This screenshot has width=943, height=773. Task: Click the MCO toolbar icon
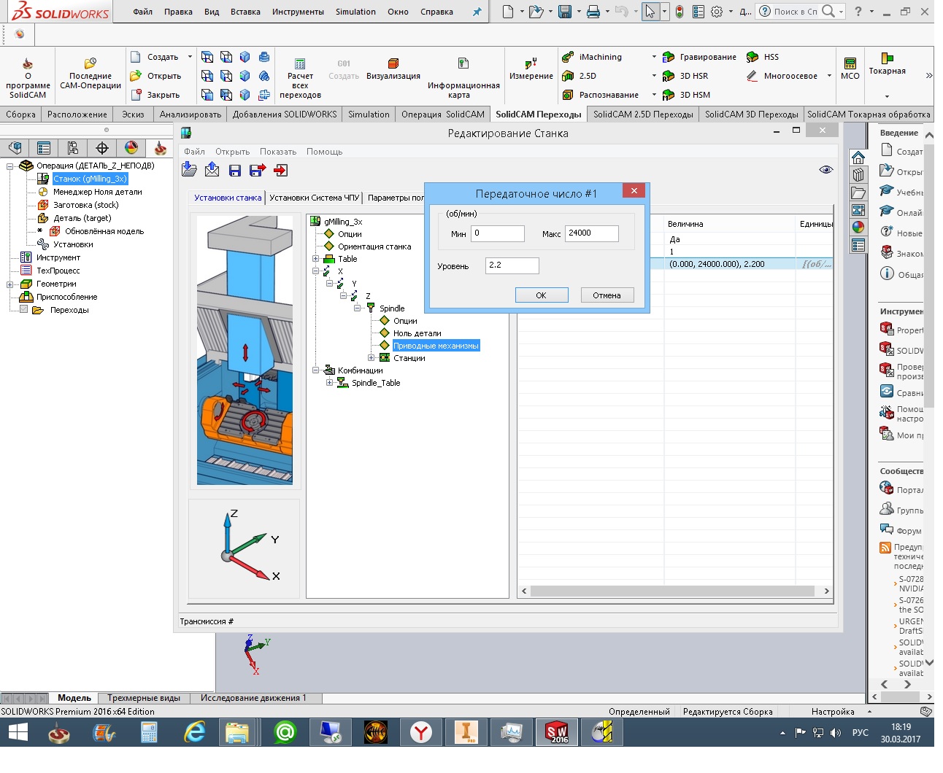pyautogui.click(x=850, y=63)
